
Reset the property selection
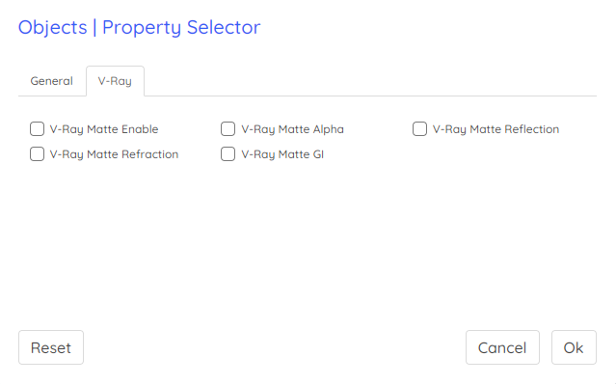[x=51, y=347]
